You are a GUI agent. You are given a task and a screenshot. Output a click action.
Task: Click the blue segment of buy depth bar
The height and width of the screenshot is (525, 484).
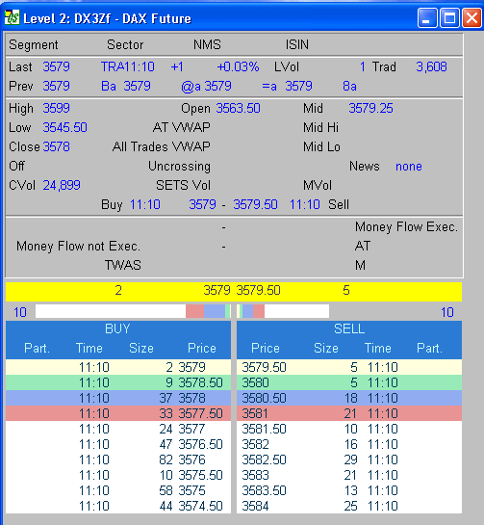tap(215, 311)
